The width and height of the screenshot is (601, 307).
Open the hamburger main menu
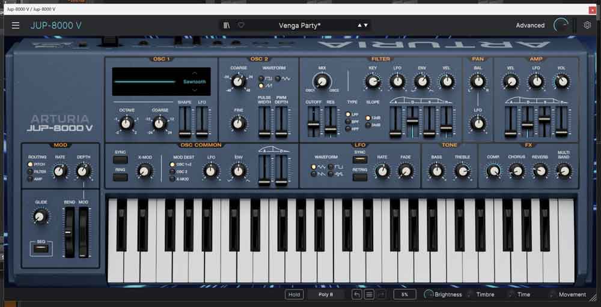(x=16, y=25)
